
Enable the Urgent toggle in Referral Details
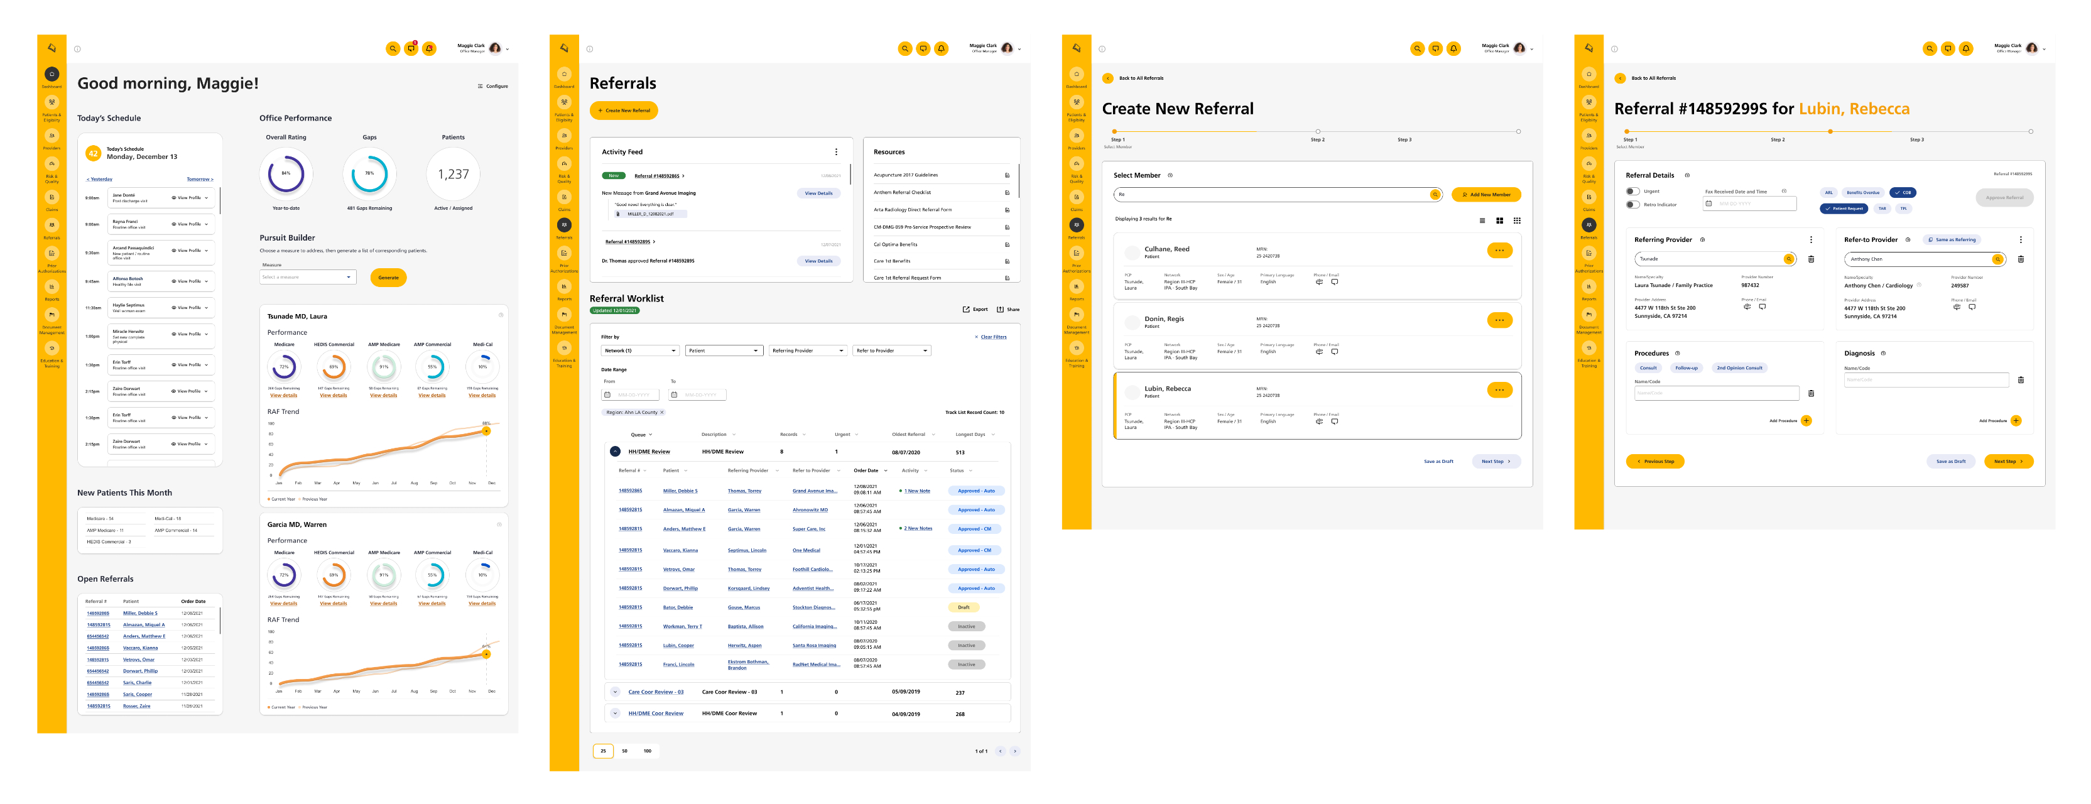[x=1632, y=192]
